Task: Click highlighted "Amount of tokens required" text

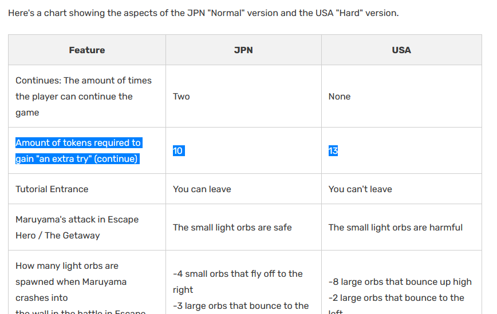Action: pyautogui.click(x=78, y=150)
